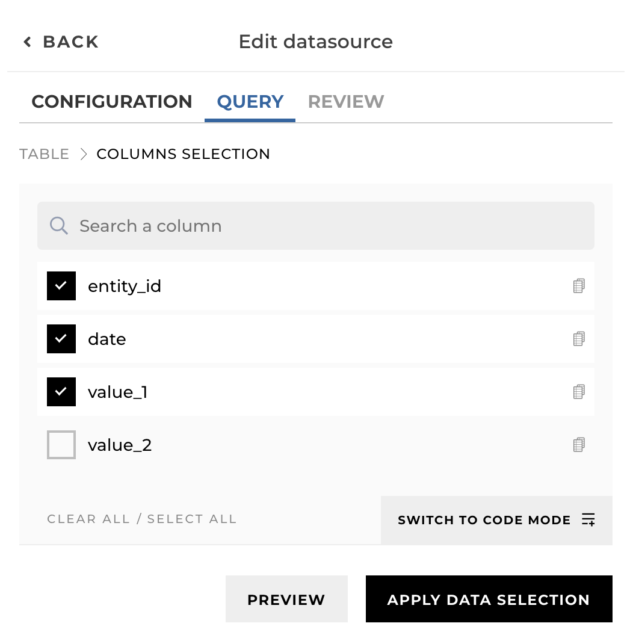The image size is (633, 632).
Task: Focus the Search a column field
Action: [x=325, y=226]
